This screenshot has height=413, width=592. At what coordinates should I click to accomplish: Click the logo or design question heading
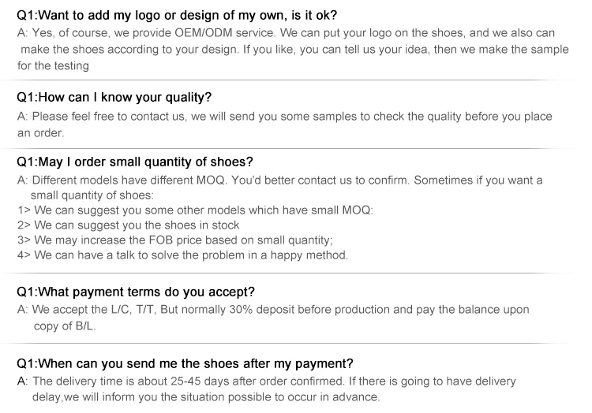click(x=177, y=14)
